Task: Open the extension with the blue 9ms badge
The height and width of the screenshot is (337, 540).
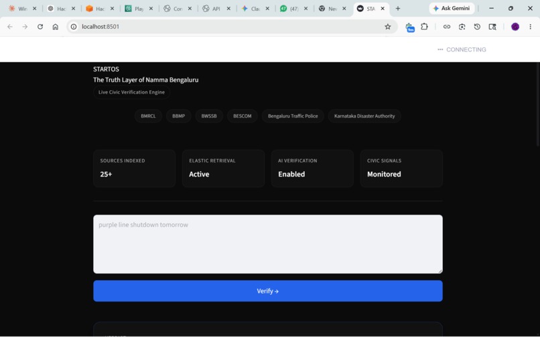Action: pos(409,27)
